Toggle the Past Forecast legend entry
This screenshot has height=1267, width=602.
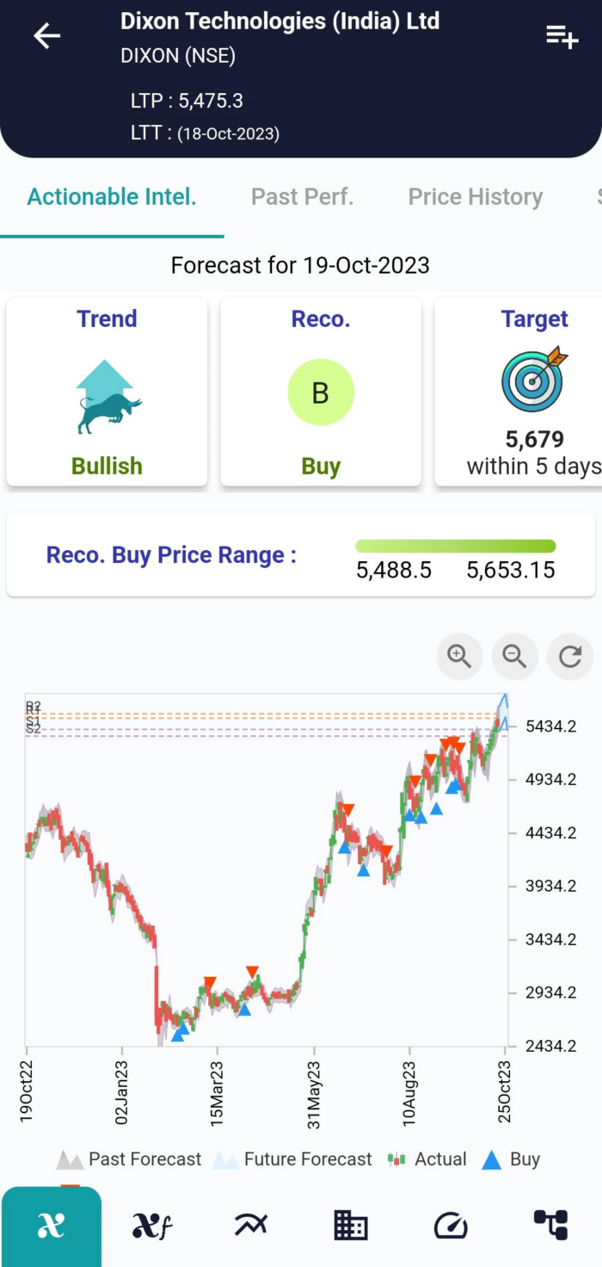click(x=129, y=1159)
